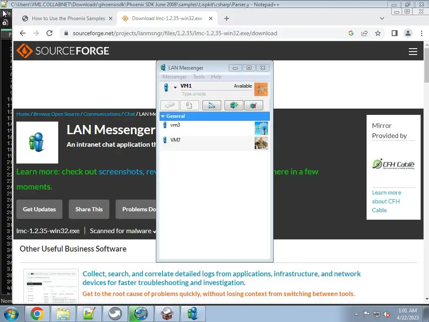Click the Send Message eraser-shaped toolbar button
The image size is (429, 322).
(x=170, y=105)
